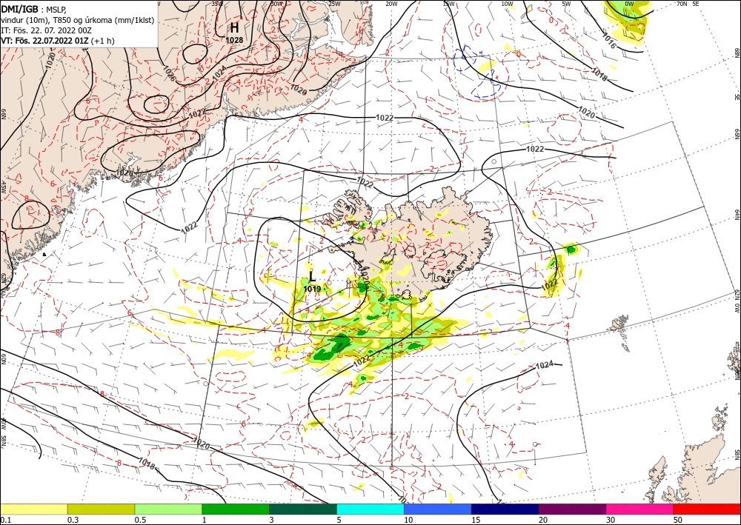
Task: Pick the pink 30–50 legend swatch
Action: click(640, 509)
